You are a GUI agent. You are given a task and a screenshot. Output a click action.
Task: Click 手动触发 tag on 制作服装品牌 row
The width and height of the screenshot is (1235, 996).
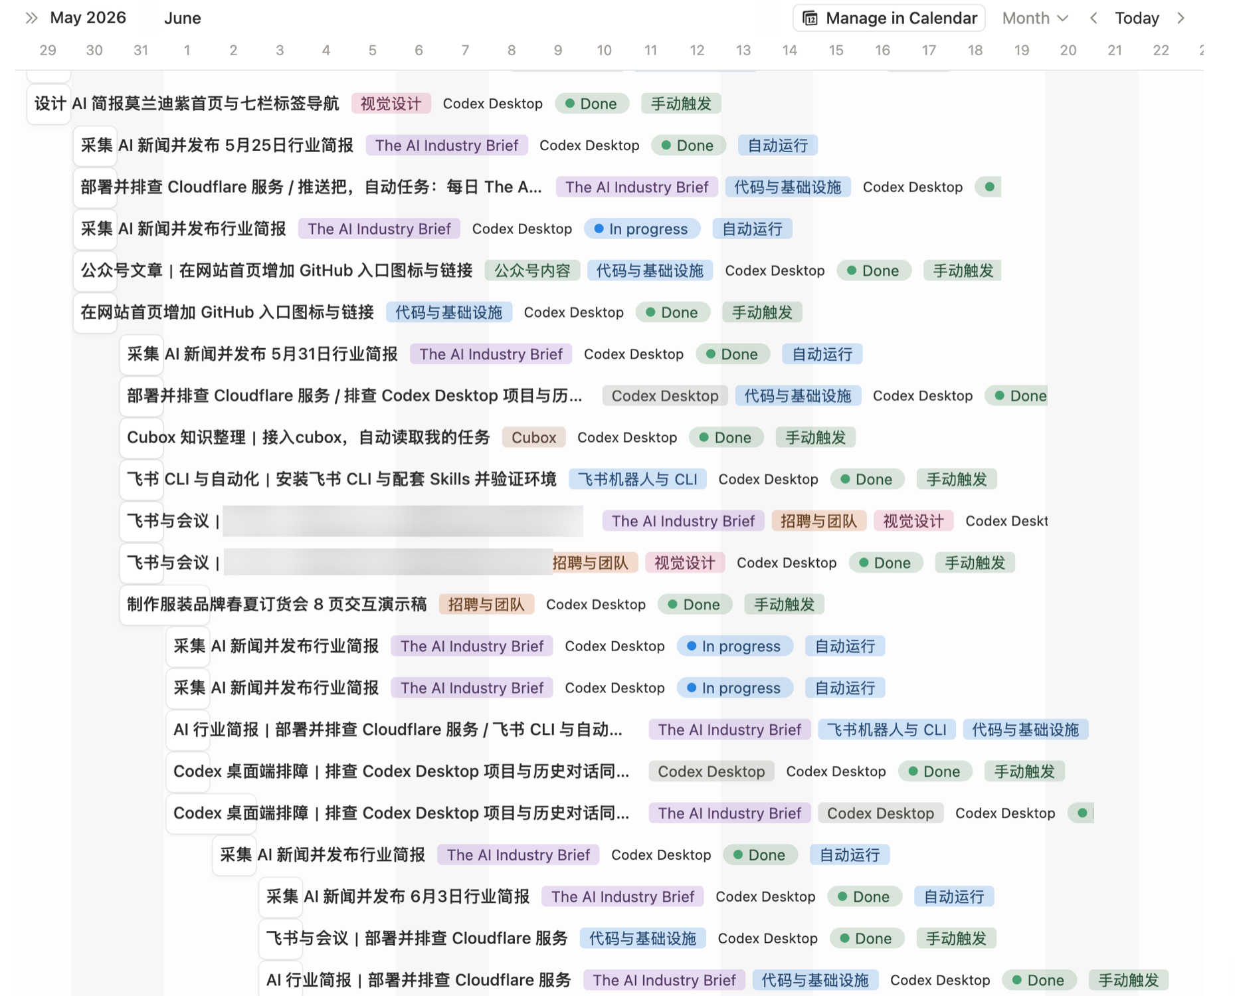785,605
